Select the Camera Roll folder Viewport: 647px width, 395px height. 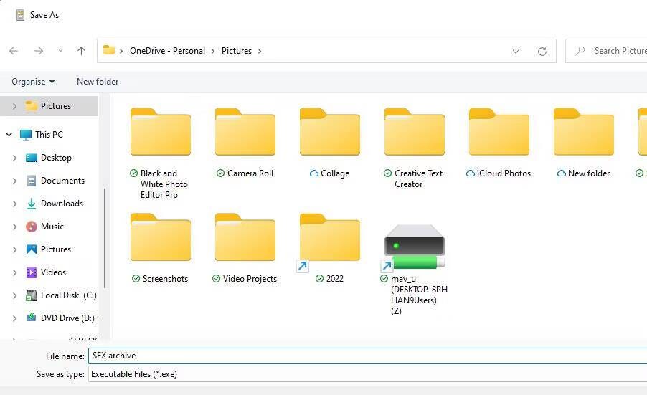[x=245, y=143]
